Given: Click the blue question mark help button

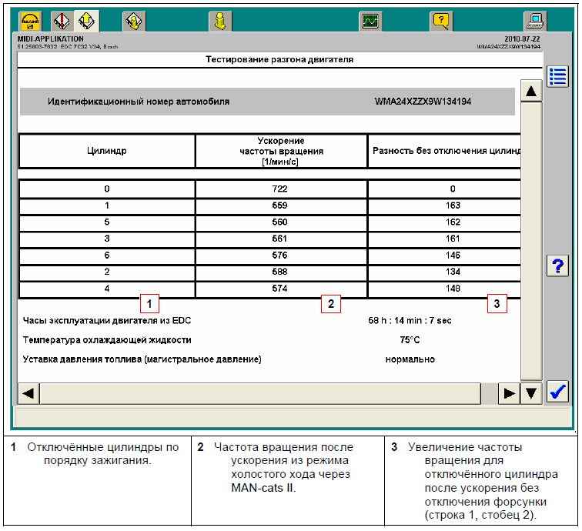Looking at the screenshot, I should [557, 266].
